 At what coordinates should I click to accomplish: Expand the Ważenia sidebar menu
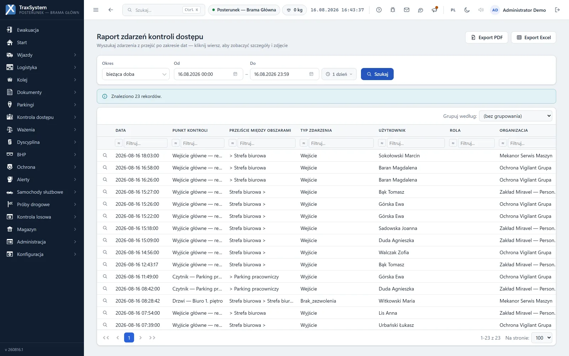[x=42, y=130]
